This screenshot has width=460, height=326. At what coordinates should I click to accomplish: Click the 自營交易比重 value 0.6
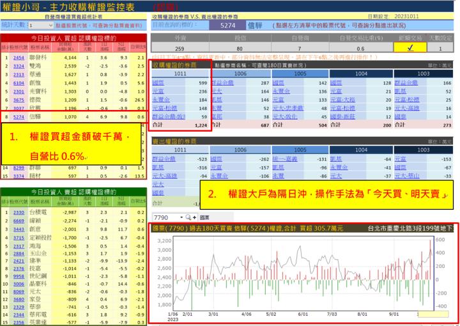click(360, 47)
